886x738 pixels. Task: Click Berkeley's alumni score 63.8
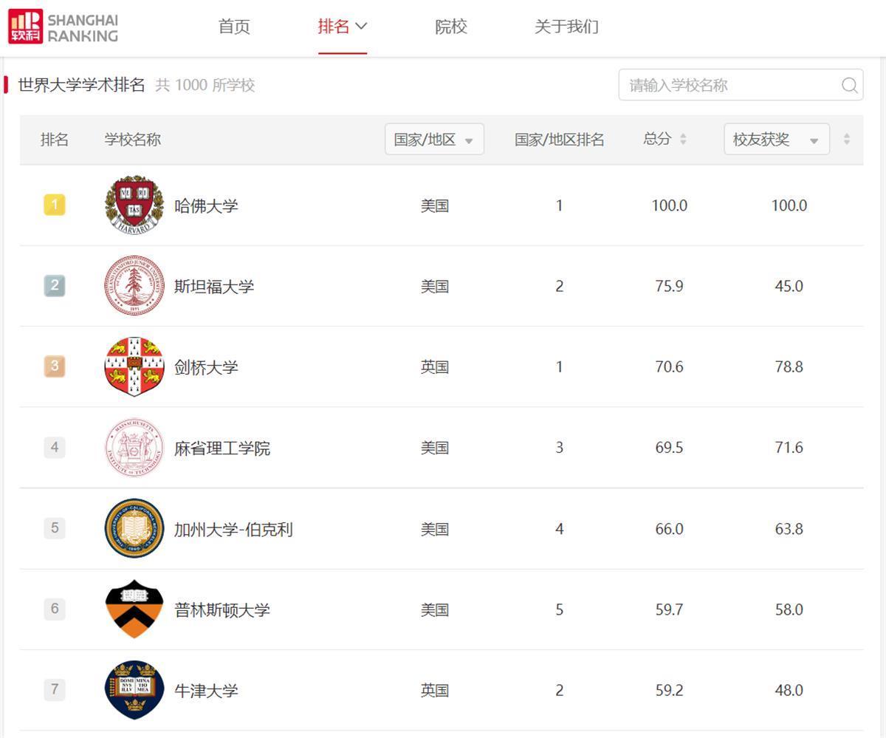click(x=789, y=529)
